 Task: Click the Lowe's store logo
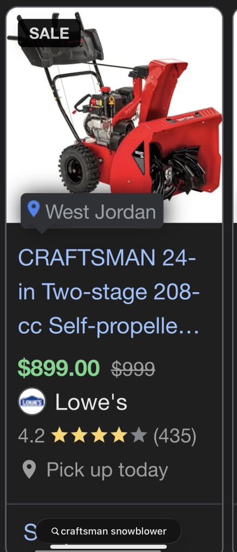pyautogui.click(x=32, y=402)
